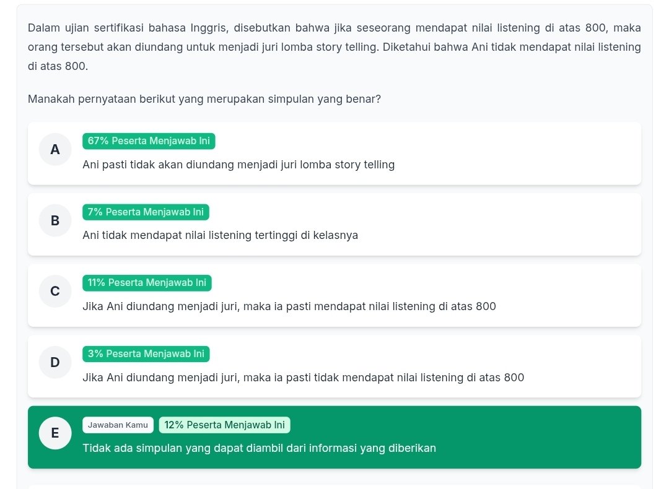Select answer option C circle
This screenshot has height=489, width=669.
point(55,291)
